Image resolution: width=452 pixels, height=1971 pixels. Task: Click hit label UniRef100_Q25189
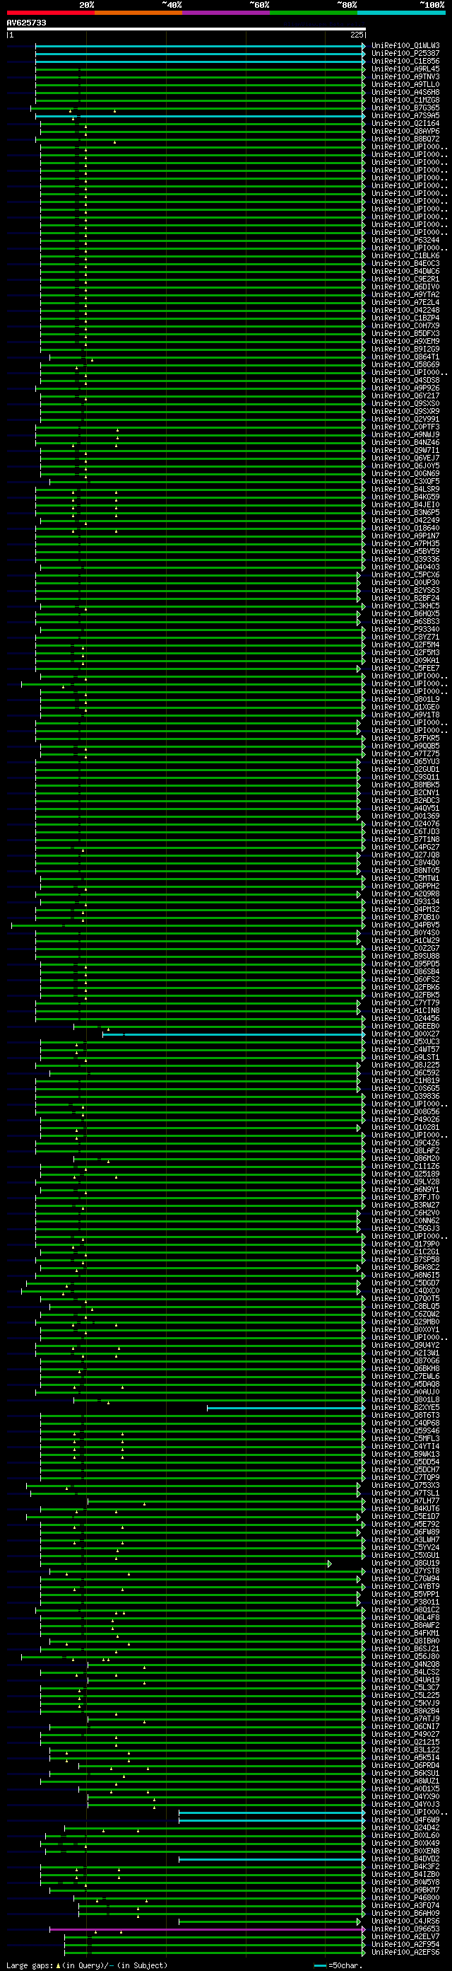point(405,1174)
